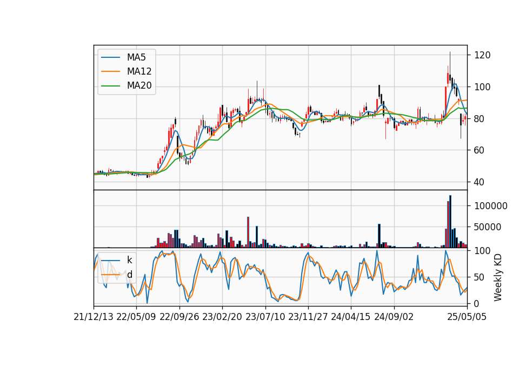Screen dimensions: 519x373
Task: Click the 50000 volume axis tick label
Action: coord(488,227)
